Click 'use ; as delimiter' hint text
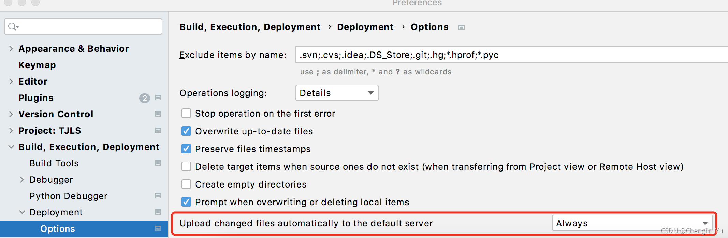The height and width of the screenshot is (238, 728). point(376,72)
